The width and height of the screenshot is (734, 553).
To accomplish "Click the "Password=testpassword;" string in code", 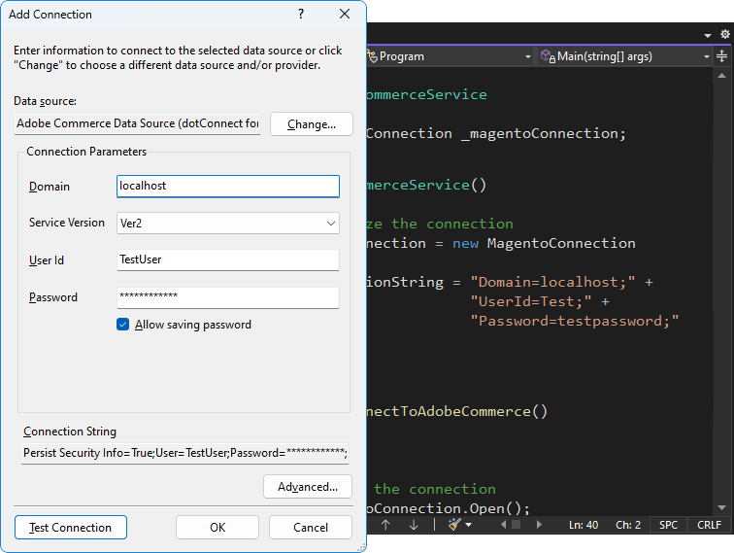I will point(575,321).
